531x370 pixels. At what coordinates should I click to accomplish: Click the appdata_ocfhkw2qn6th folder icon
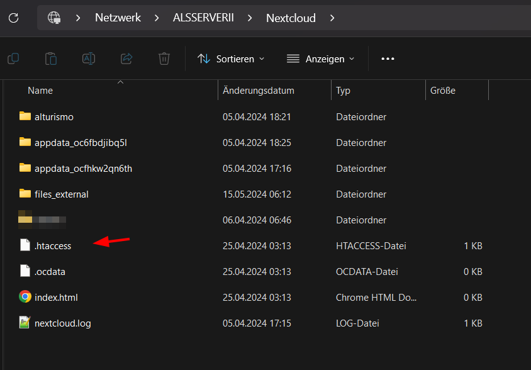coord(25,168)
